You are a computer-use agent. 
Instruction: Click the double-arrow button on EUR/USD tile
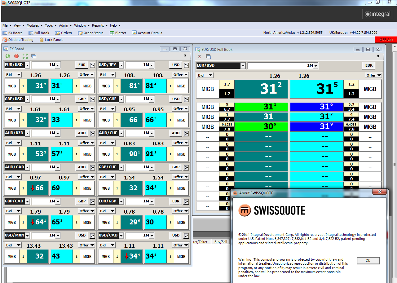coord(92,65)
